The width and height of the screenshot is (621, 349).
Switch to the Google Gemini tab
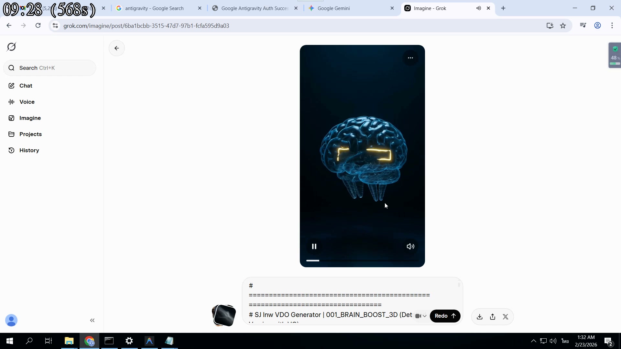333,8
